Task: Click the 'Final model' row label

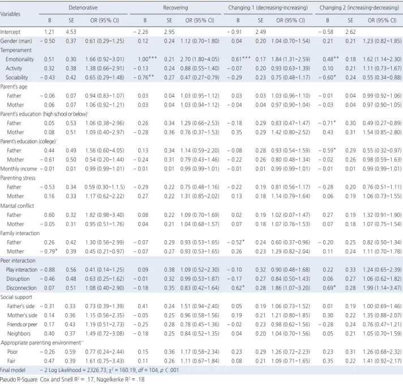Action: [x=12, y=370]
